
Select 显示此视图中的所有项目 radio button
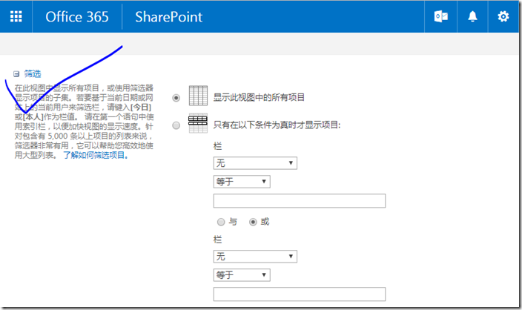176,98
